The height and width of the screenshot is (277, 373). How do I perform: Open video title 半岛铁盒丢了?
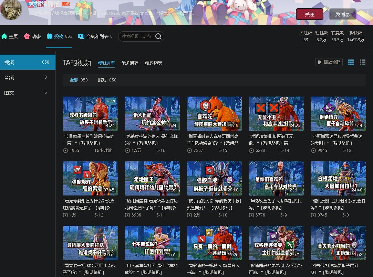pyautogui.click(x=275, y=204)
